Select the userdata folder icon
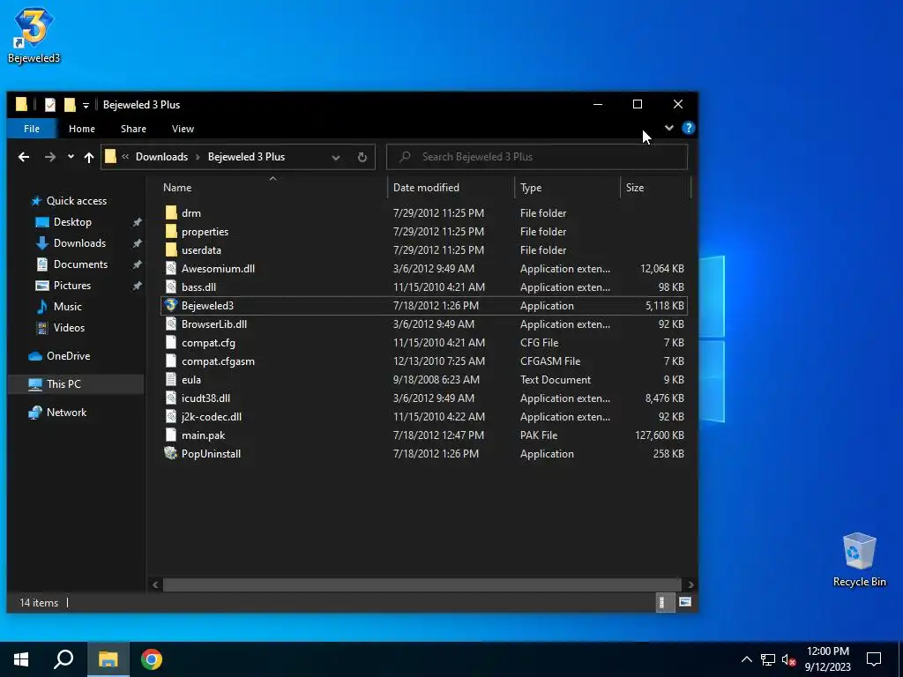This screenshot has width=903, height=677. point(171,249)
